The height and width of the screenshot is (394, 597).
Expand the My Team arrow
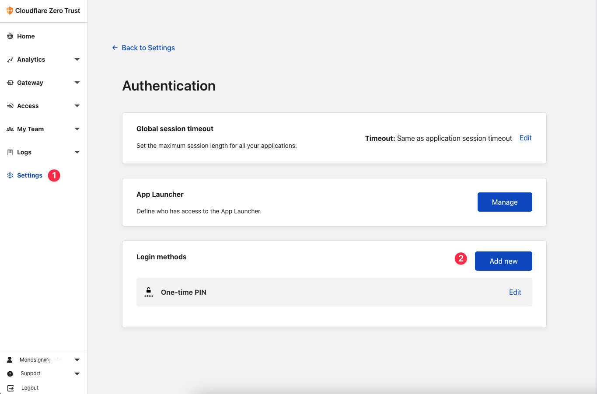tap(77, 129)
